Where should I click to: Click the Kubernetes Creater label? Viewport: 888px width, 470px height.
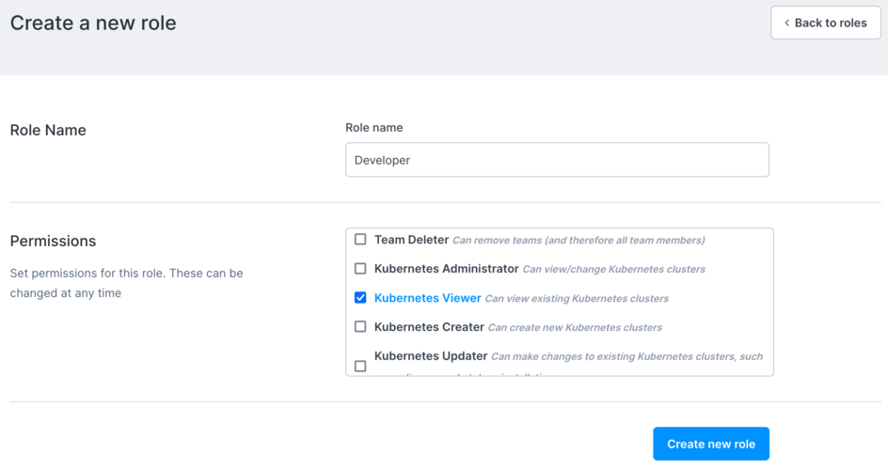click(429, 327)
